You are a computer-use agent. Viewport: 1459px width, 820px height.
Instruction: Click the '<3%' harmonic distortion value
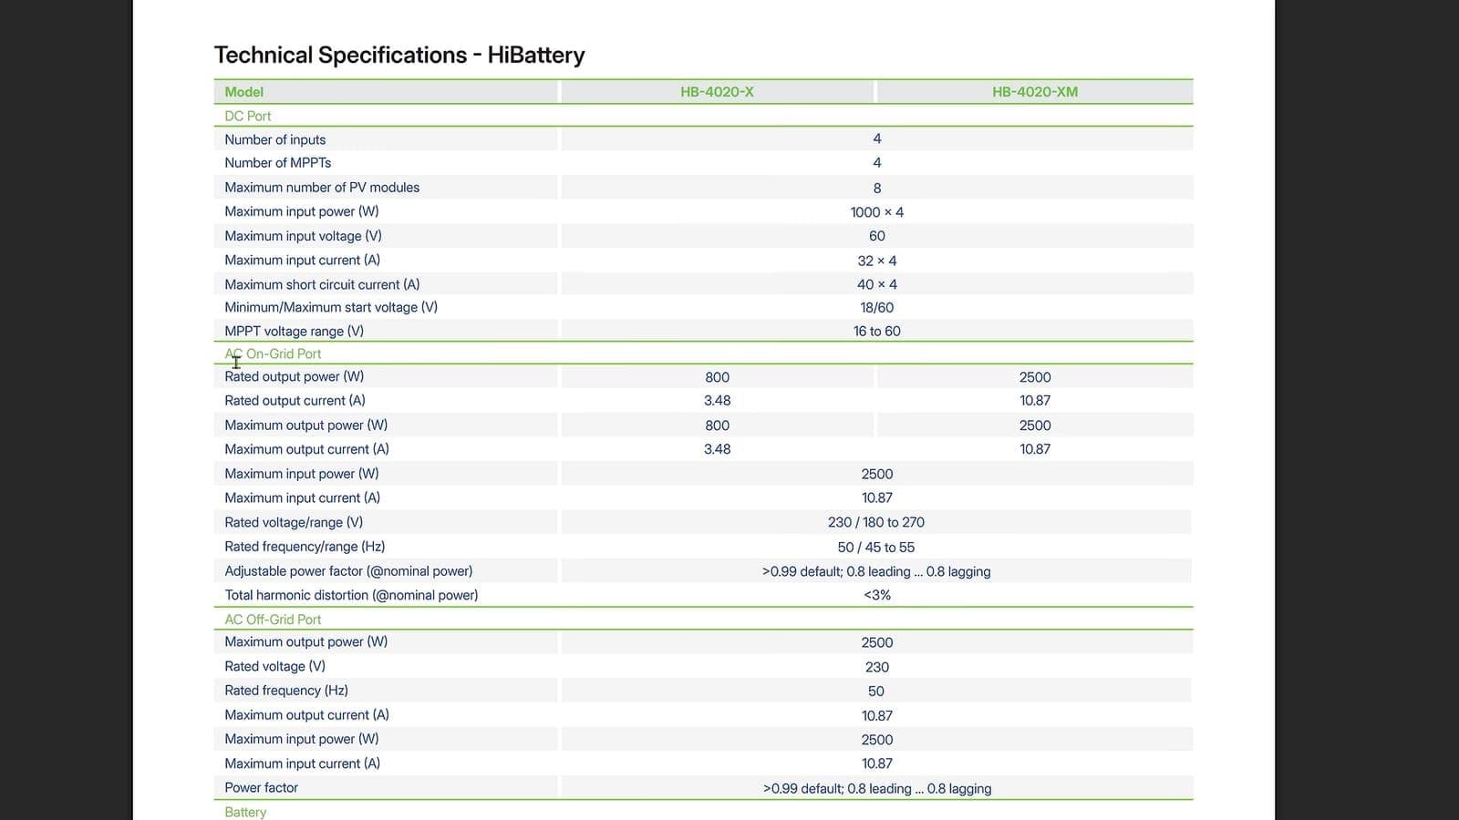tap(877, 595)
